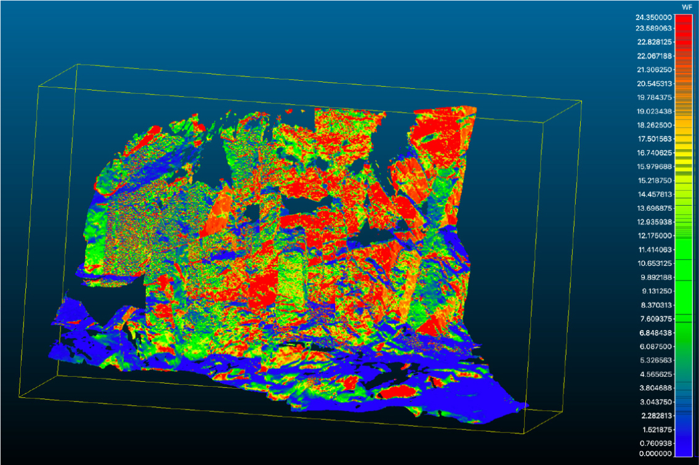The image size is (699, 465).
Task: Click the WF scalar field title
Action: [686, 7]
